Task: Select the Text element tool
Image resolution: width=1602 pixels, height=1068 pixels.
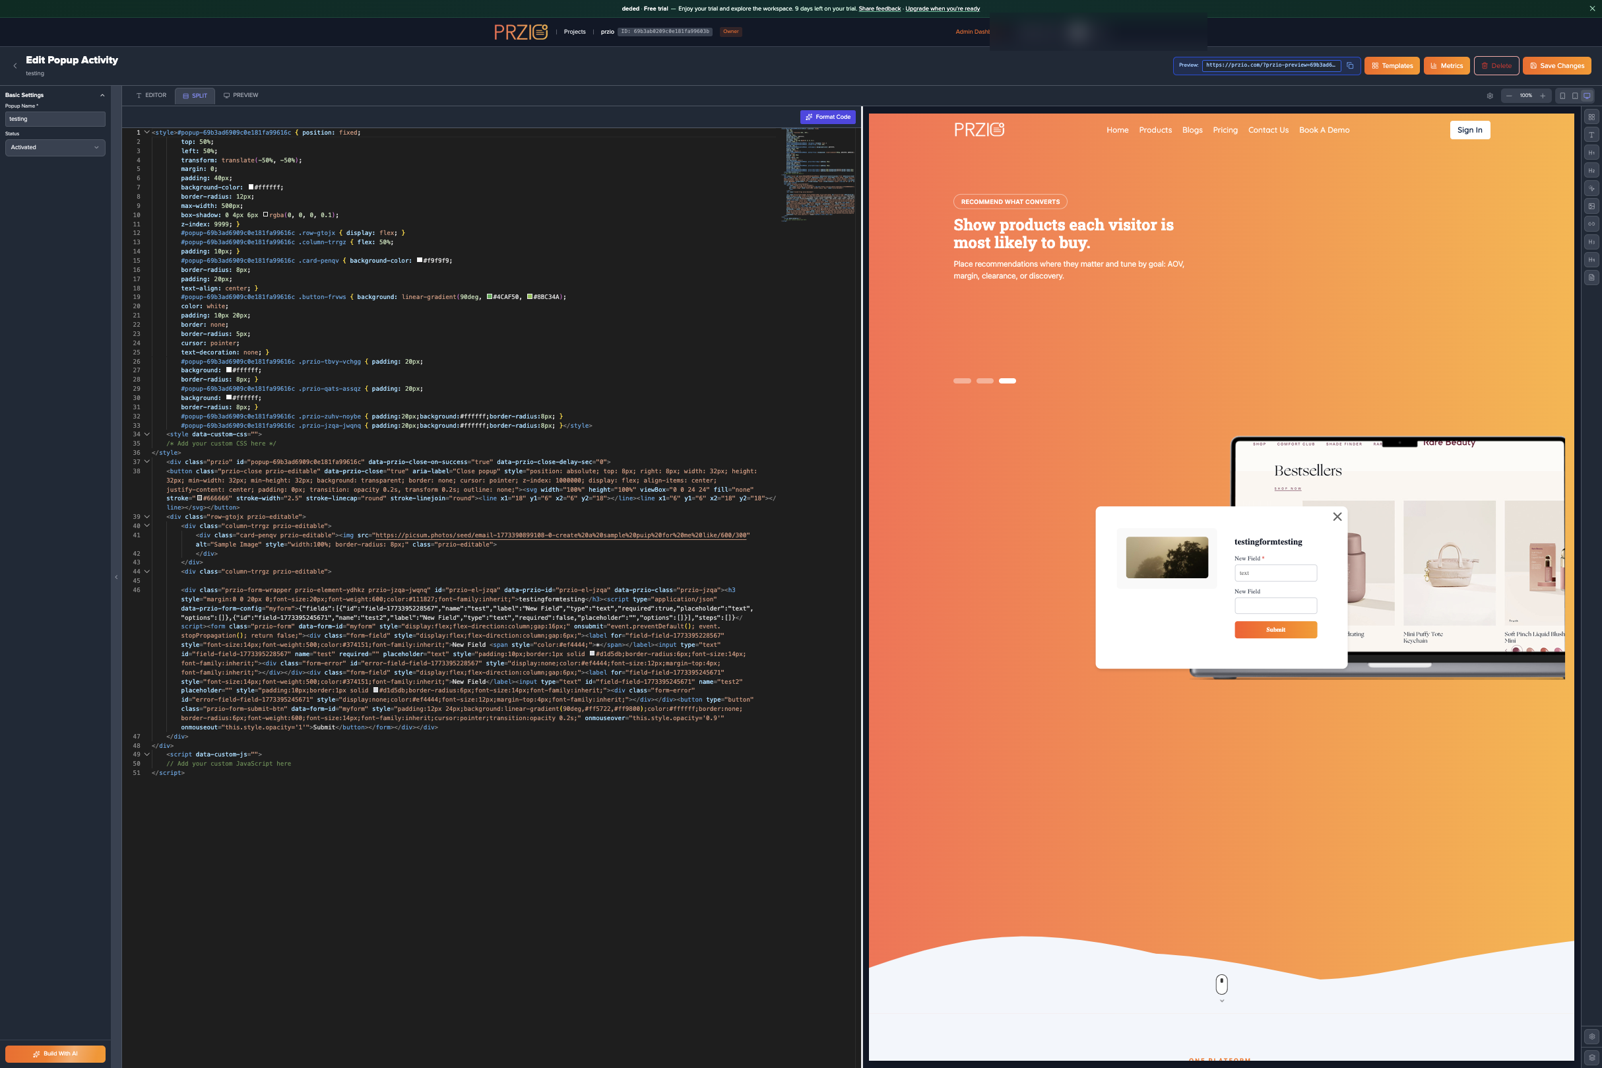Action: pos(1592,135)
